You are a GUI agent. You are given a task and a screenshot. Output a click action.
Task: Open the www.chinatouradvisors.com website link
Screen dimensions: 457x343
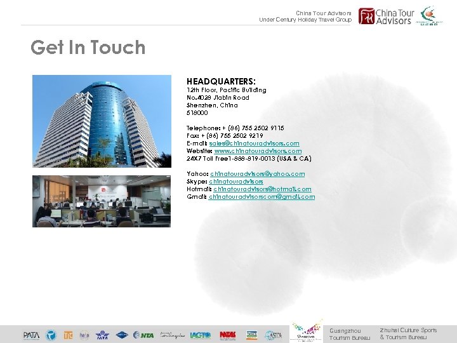click(258, 151)
